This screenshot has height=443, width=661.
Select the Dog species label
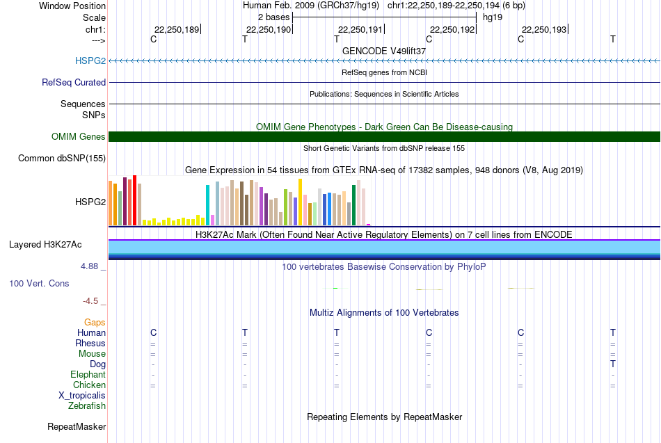point(97,364)
